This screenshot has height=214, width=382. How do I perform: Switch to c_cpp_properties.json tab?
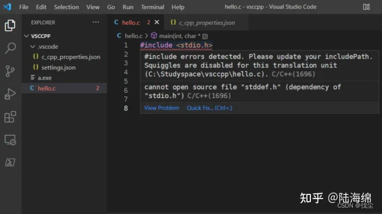207,23
